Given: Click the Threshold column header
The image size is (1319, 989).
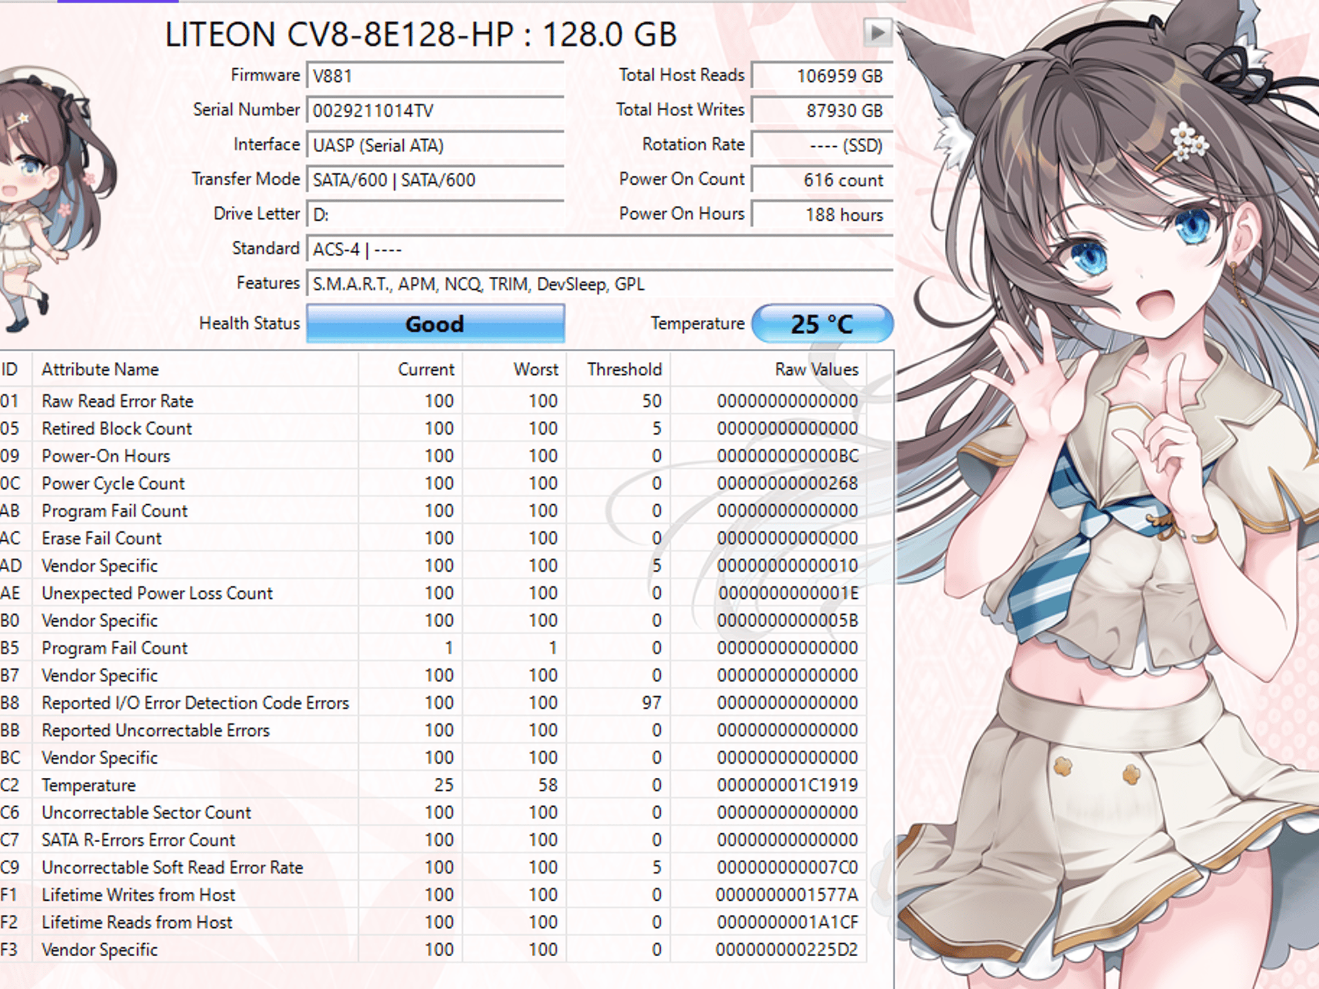Looking at the screenshot, I should tap(618, 369).
